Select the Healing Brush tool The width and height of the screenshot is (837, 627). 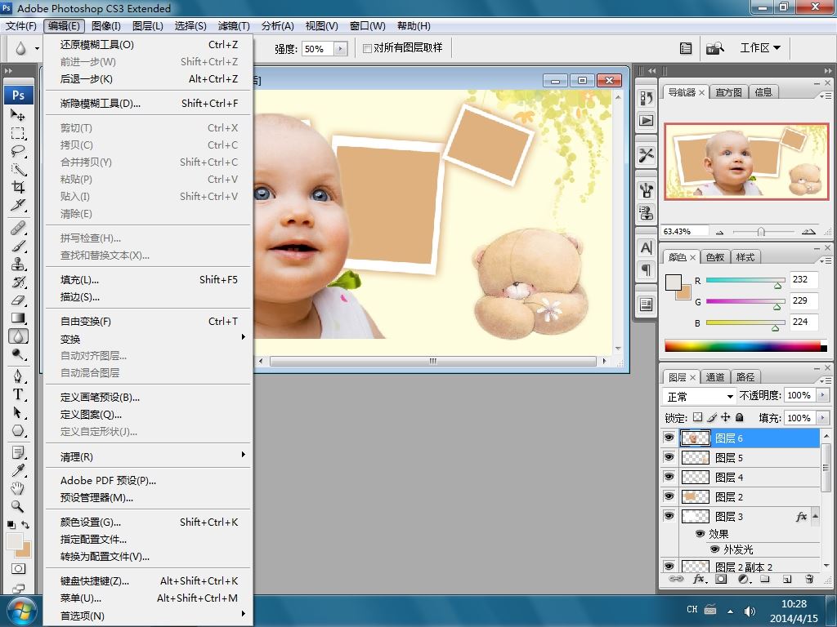coord(18,229)
